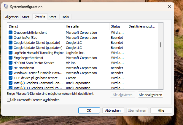Viewport: 183px width, 125px height.
Task: Sort services by Hersteller column
Action: click(87, 26)
